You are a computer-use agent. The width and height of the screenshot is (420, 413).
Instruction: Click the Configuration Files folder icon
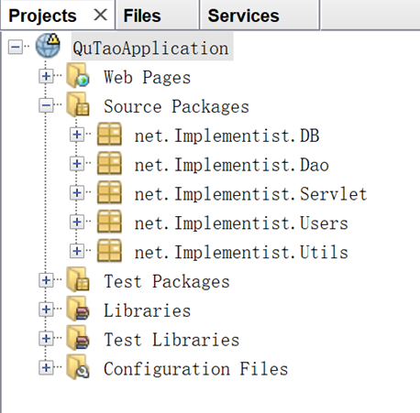78,367
